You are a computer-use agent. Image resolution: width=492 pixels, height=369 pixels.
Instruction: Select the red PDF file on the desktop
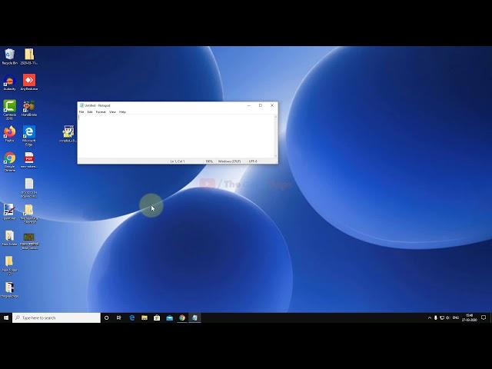[x=29, y=160]
